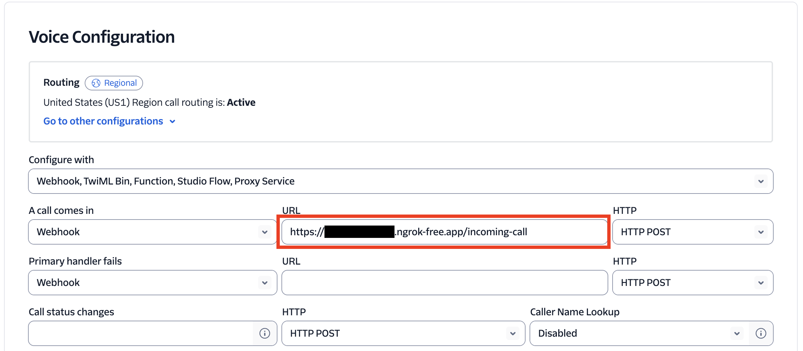Open Go to other configurations link
Image resolution: width=803 pixels, height=351 pixels.
click(103, 121)
